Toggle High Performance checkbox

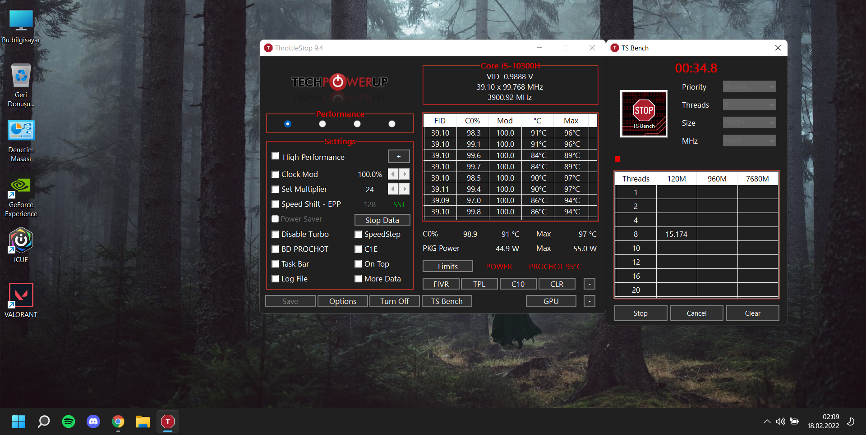[275, 156]
